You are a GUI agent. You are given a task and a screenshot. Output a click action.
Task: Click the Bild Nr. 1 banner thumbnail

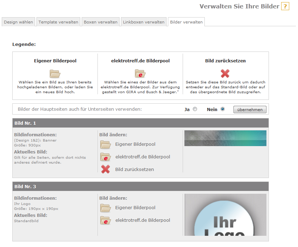pos(225,138)
